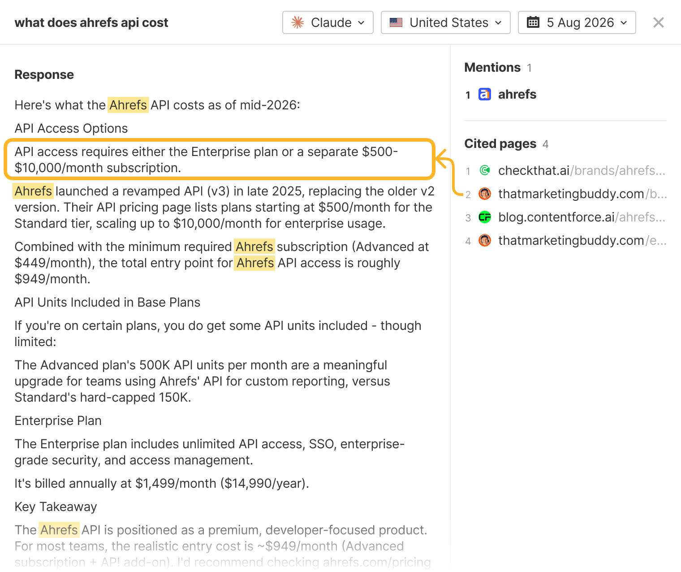The width and height of the screenshot is (681, 572).
Task: Click the query title 'what does ahrefs api cost'
Action: (91, 22)
